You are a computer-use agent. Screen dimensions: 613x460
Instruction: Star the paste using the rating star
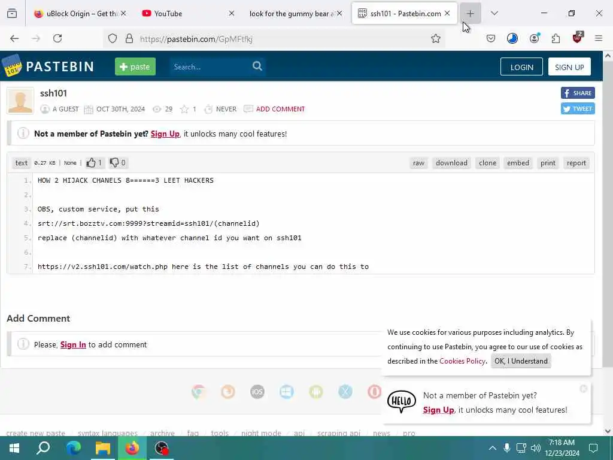[x=184, y=109]
